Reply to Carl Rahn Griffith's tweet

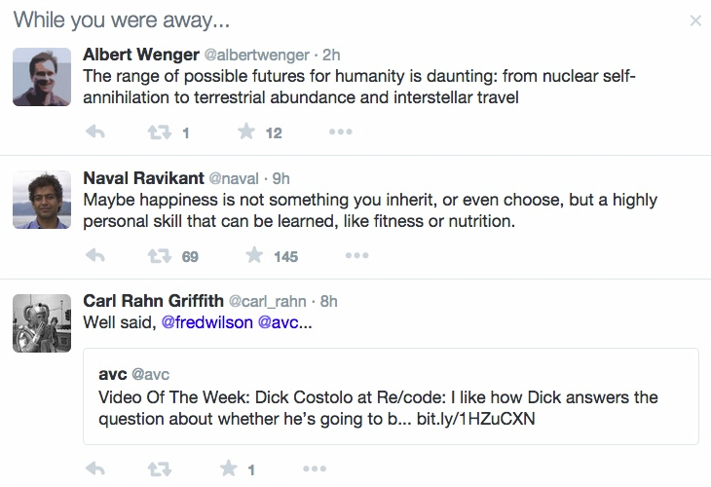pos(95,468)
